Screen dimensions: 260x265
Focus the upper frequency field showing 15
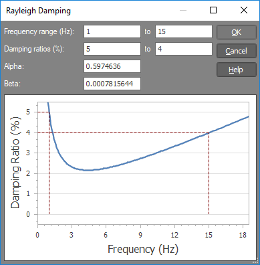point(184,31)
